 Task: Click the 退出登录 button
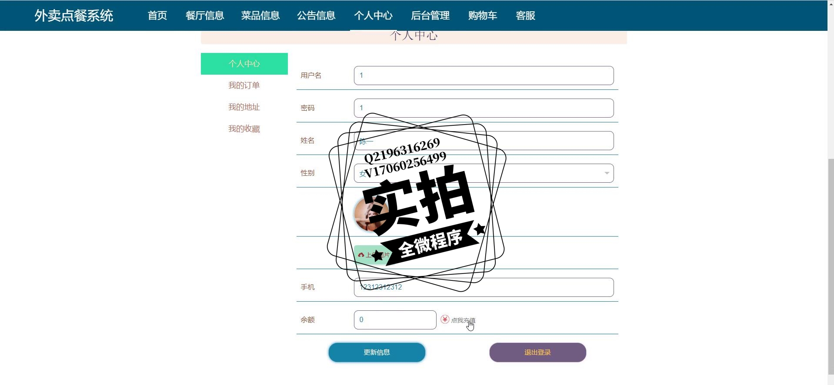point(538,352)
